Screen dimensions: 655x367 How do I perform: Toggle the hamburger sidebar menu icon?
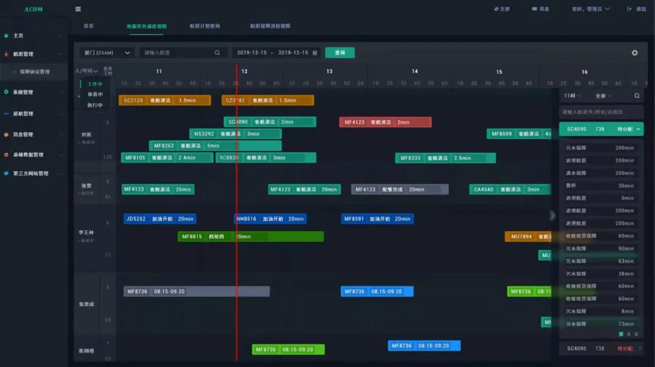click(x=78, y=9)
